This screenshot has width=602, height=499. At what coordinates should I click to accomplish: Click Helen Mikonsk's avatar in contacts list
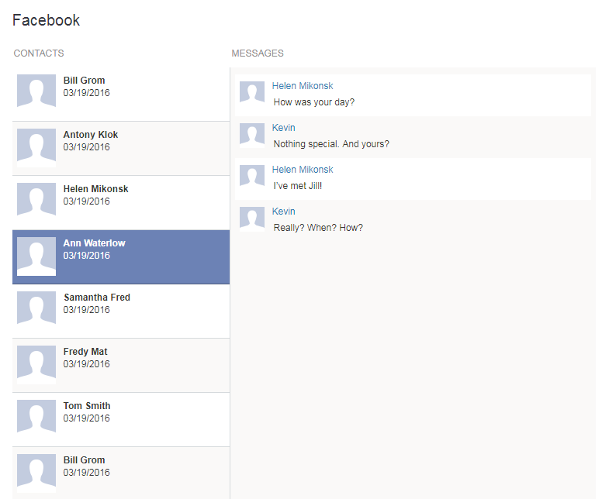36,202
